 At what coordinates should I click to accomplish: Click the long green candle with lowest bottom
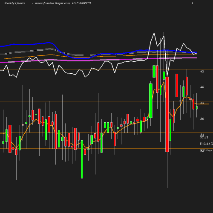coord(82,159)
